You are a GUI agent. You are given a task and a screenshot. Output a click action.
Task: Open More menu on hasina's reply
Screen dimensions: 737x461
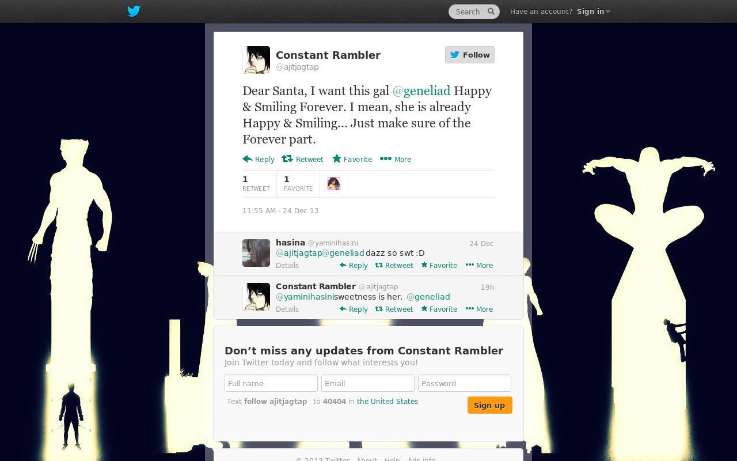(x=479, y=265)
